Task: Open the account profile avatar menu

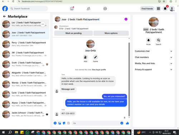Action: coord(172,9)
